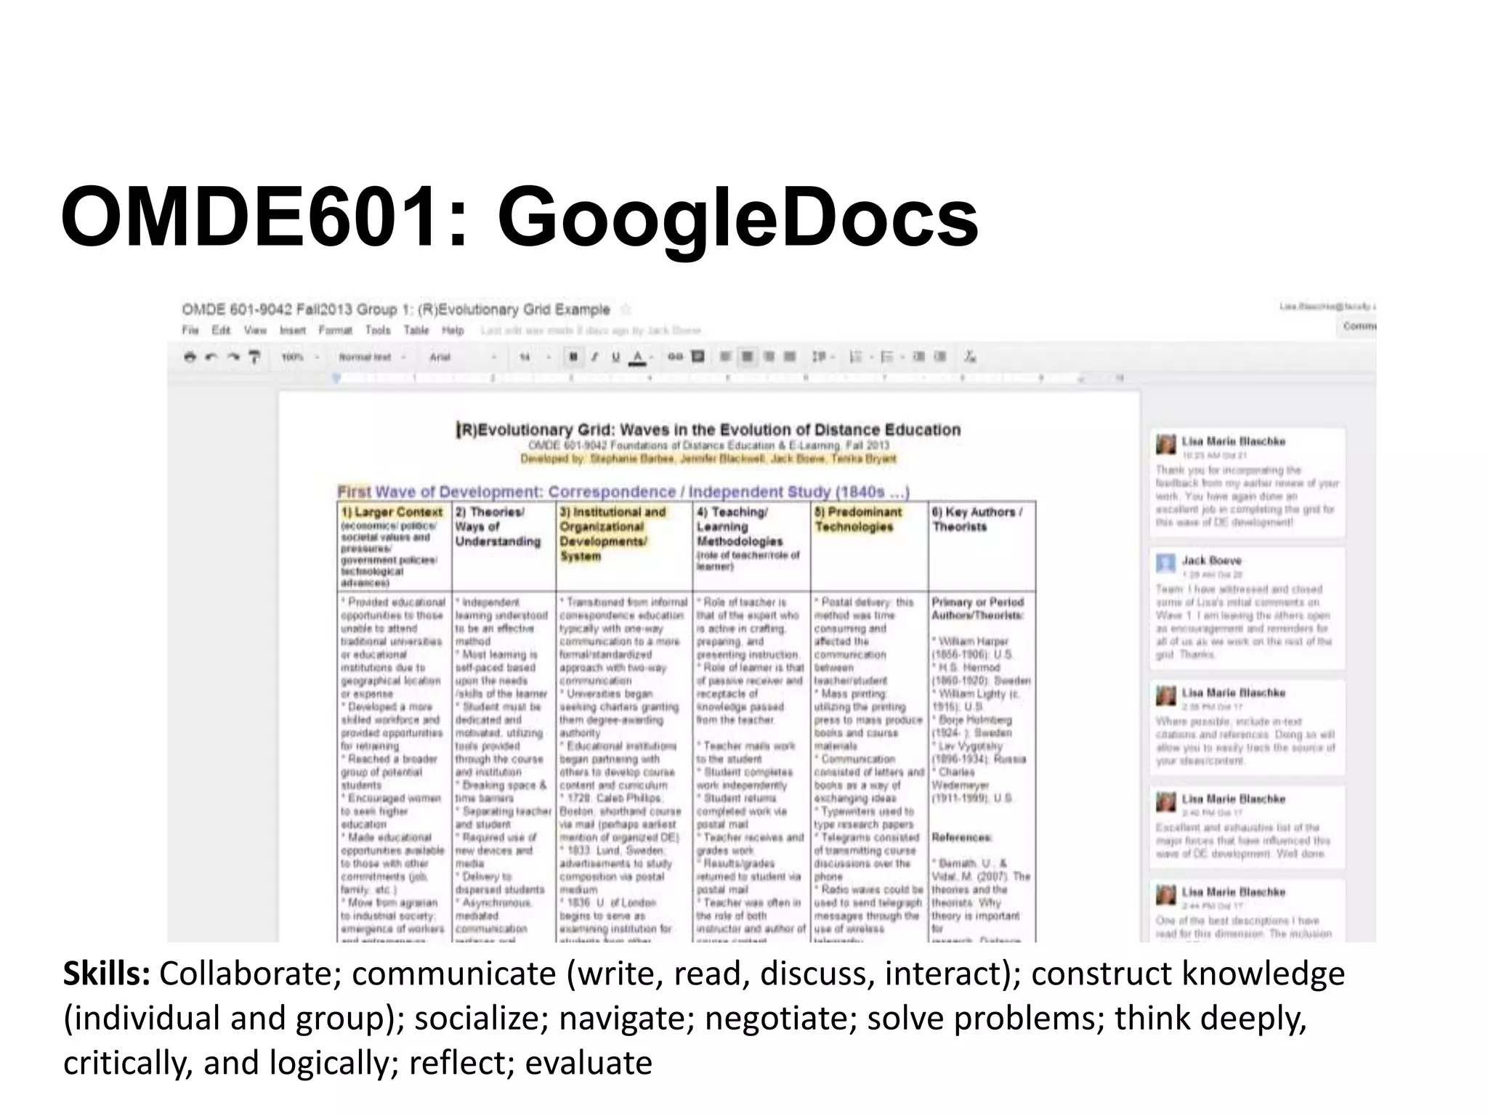Open the Insert menu

click(293, 331)
